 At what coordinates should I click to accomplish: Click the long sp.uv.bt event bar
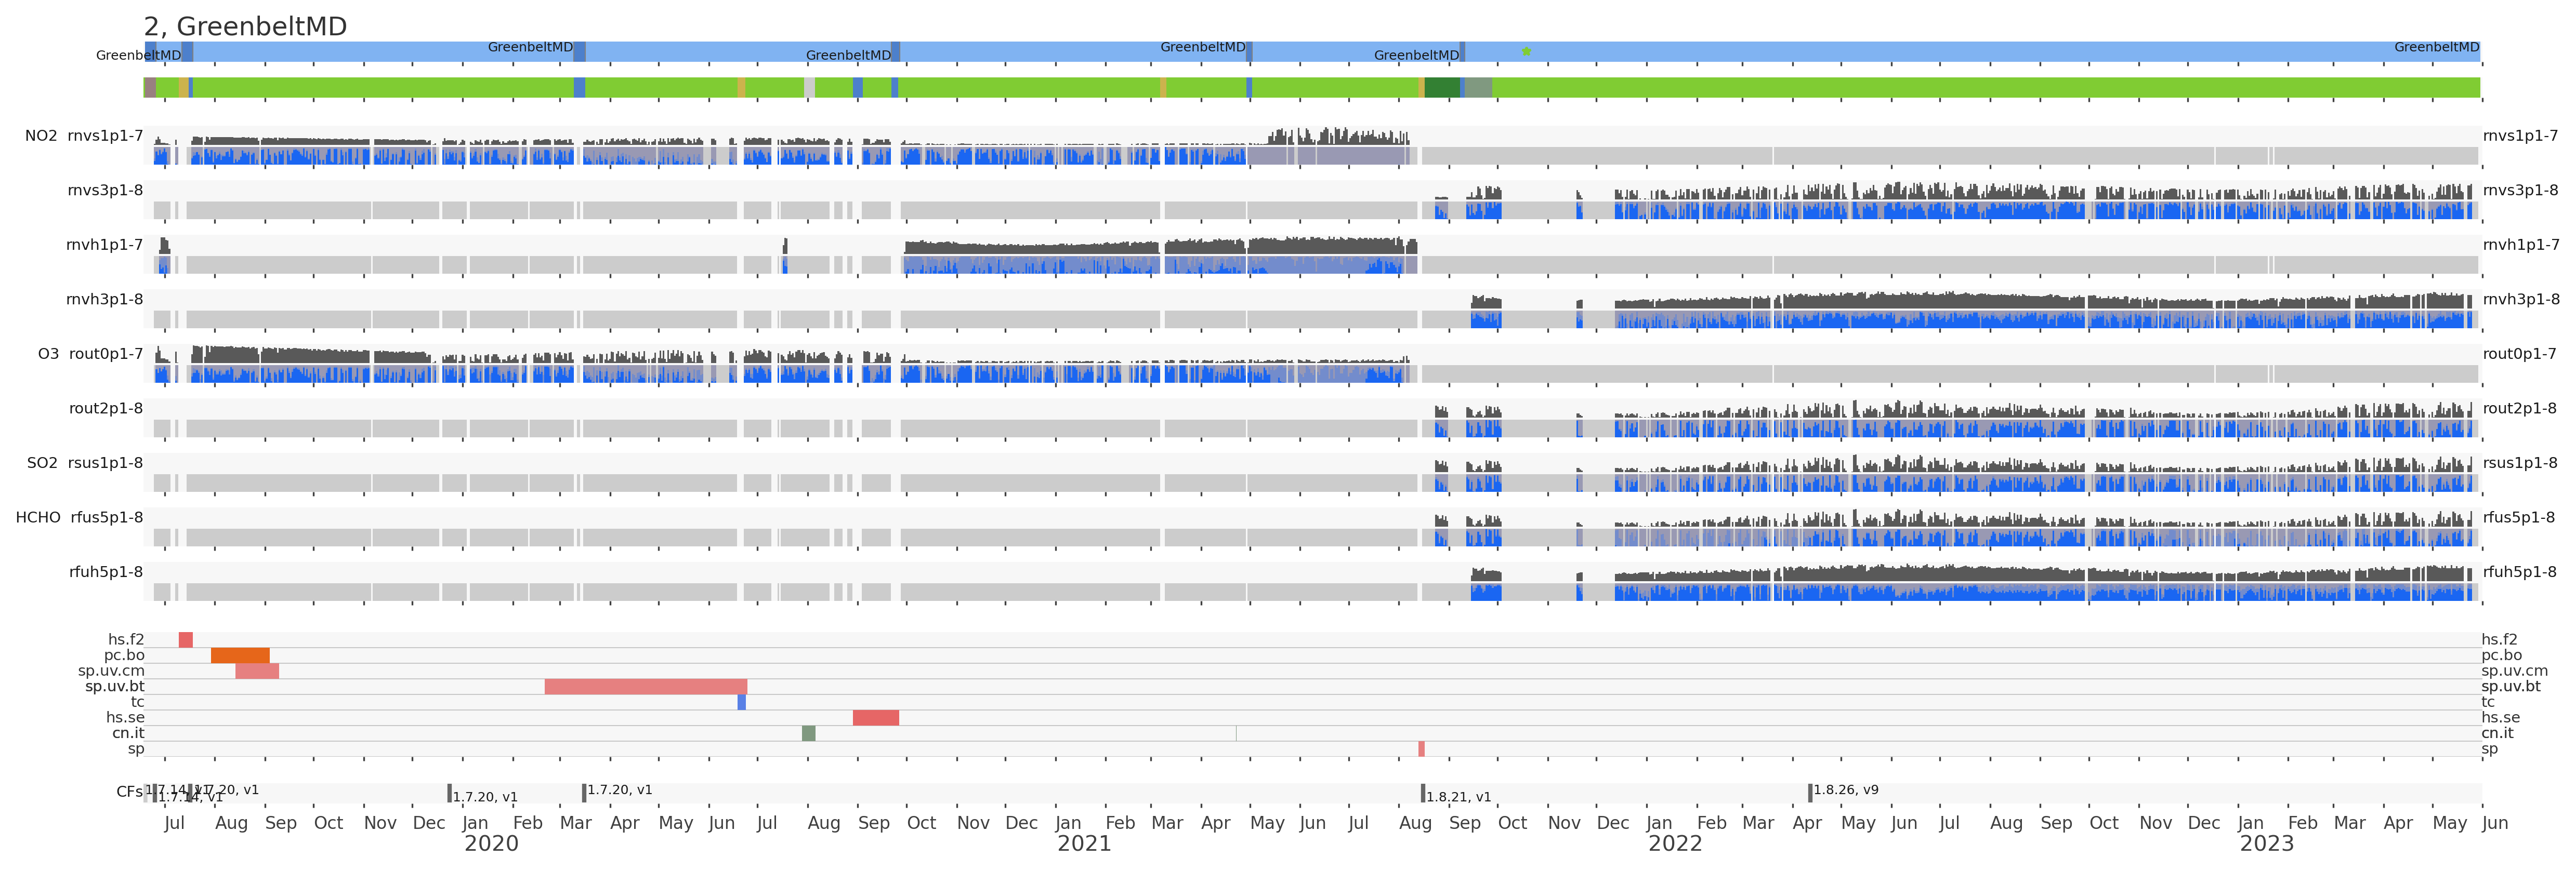point(645,686)
